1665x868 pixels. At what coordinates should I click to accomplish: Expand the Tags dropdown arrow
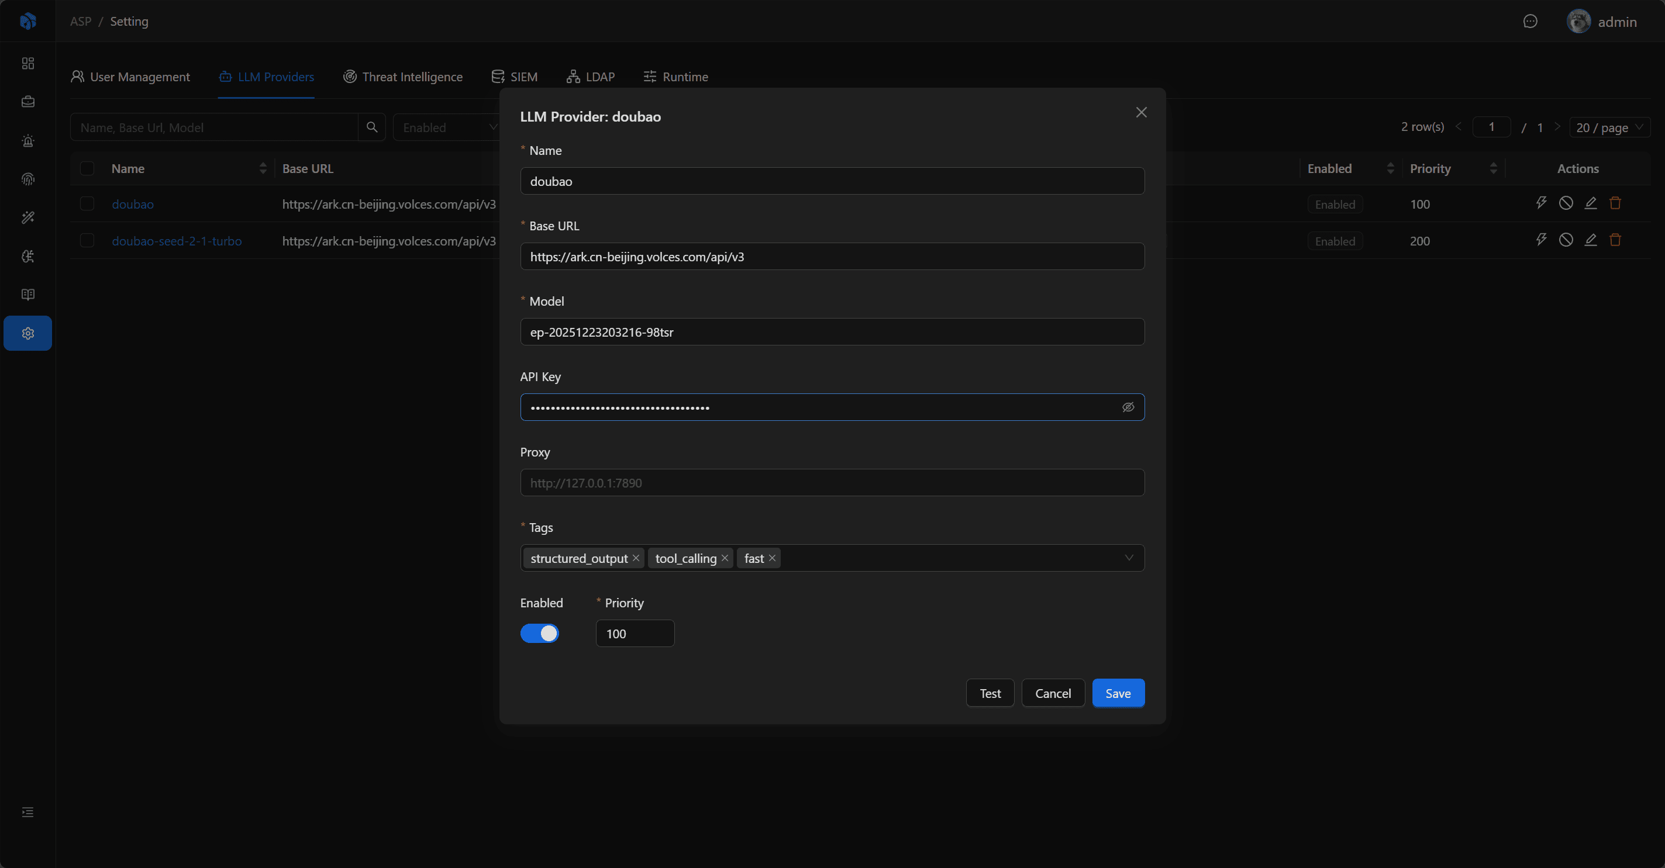pyautogui.click(x=1129, y=558)
